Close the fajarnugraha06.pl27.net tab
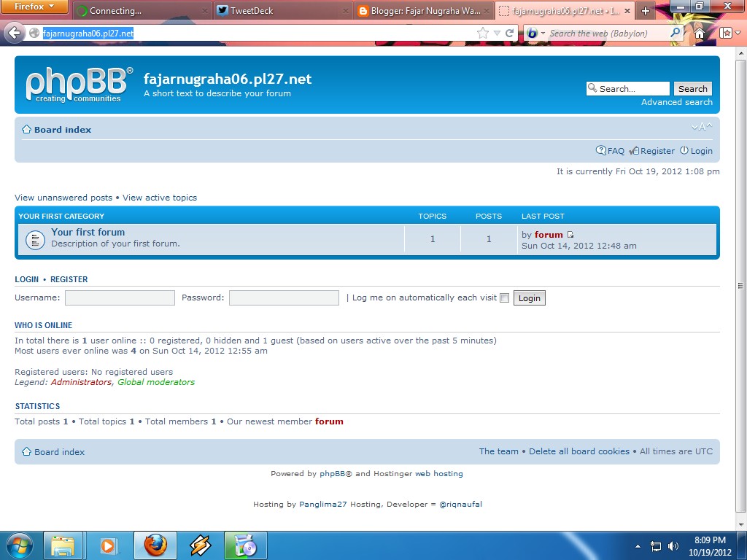Screen dimensions: 747x560 [x=627, y=11]
